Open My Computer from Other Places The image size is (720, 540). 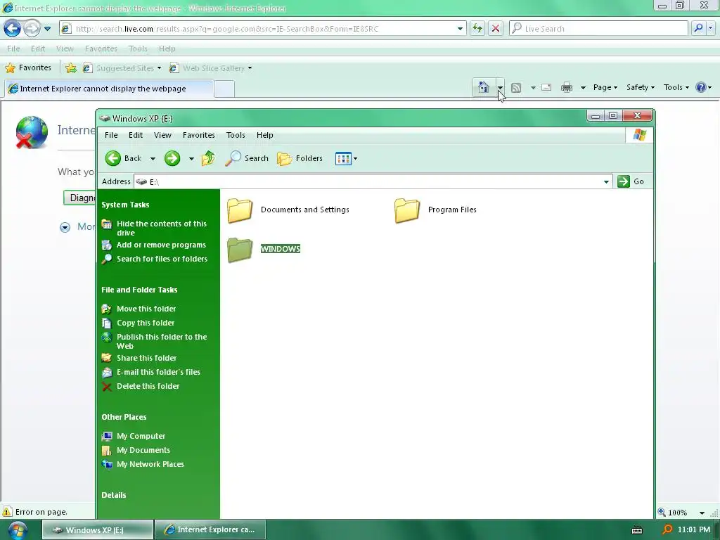click(133, 436)
